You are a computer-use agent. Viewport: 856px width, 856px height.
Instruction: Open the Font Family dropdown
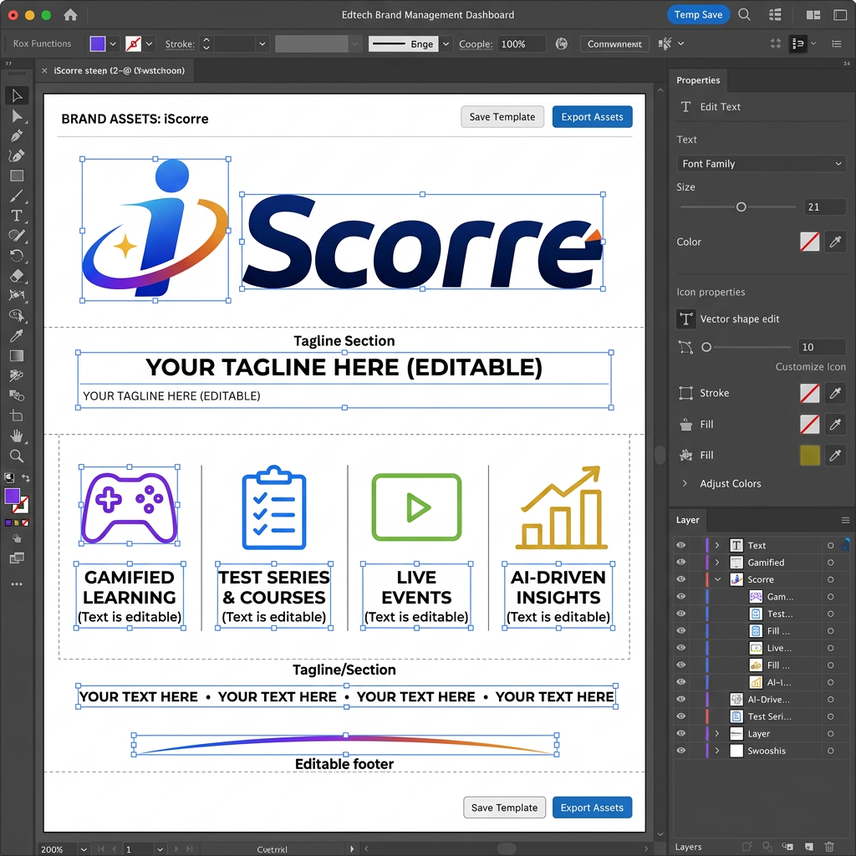761,164
